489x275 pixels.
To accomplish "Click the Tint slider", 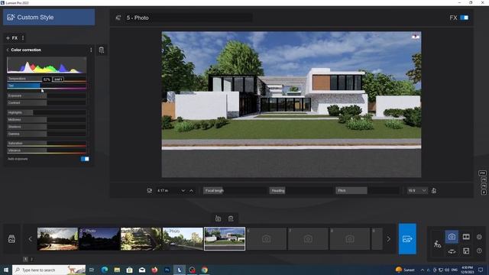I will pos(47,86).
